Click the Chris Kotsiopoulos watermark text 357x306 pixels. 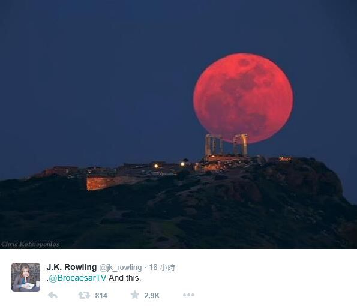(x=30, y=244)
